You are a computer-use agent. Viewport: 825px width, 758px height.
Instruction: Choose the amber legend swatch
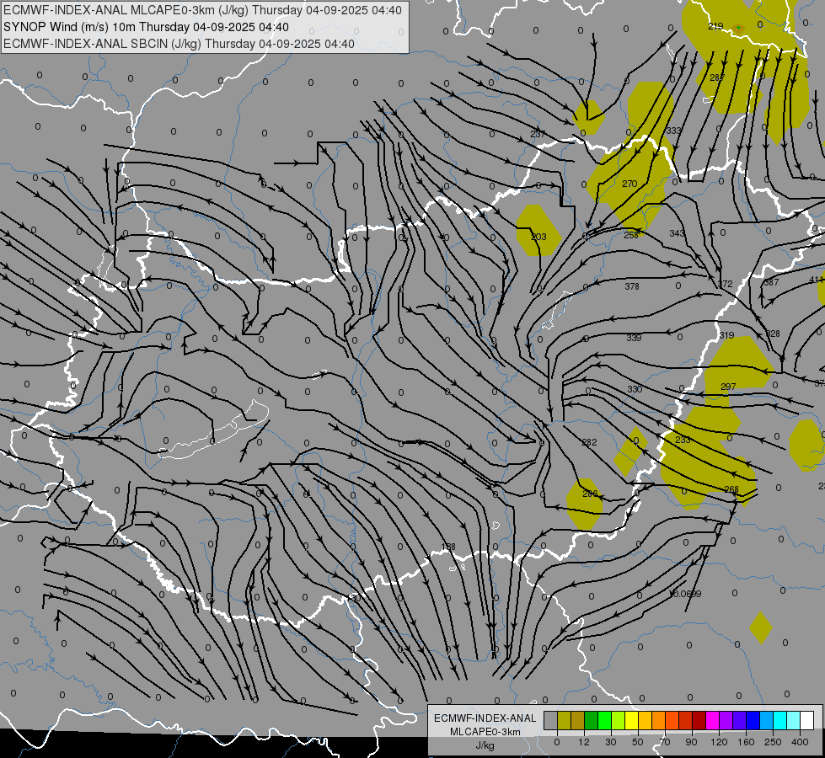645,720
